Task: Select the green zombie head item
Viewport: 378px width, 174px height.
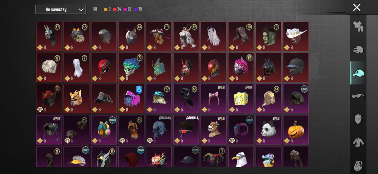Action: [268, 36]
